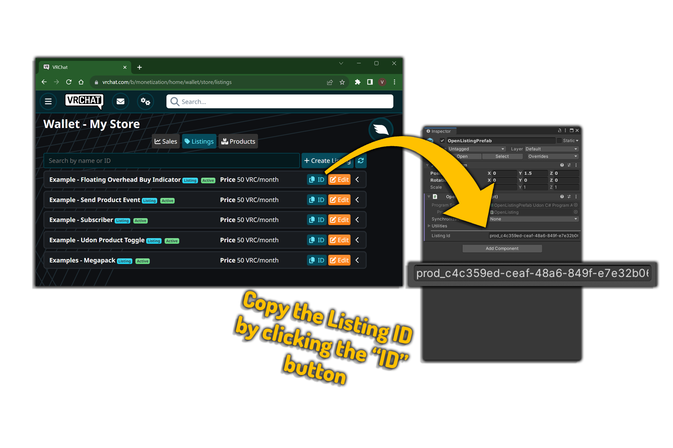Click the address bar URL
This screenshot has height=448, width=673.
pyautogui.click(x=167, y=82)
